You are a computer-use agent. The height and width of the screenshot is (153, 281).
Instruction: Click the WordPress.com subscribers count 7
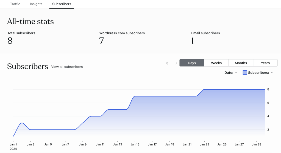click(101, 41)
